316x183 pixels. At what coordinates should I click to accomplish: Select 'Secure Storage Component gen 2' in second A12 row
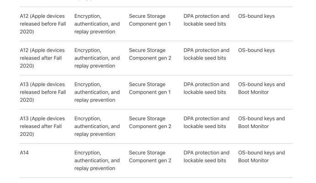[x=150, y=54]
